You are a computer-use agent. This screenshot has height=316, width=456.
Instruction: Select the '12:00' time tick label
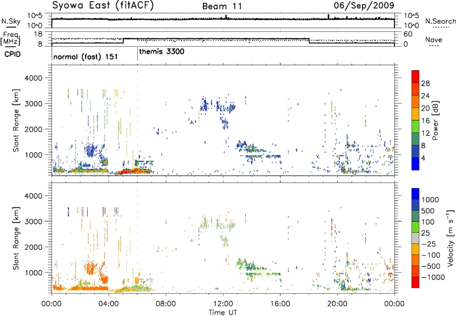click(x=223, y=304)
